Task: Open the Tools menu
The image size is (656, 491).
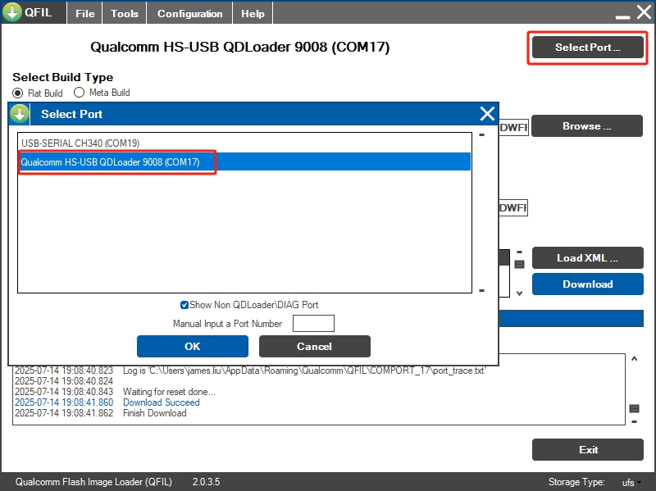Action: 125,14
